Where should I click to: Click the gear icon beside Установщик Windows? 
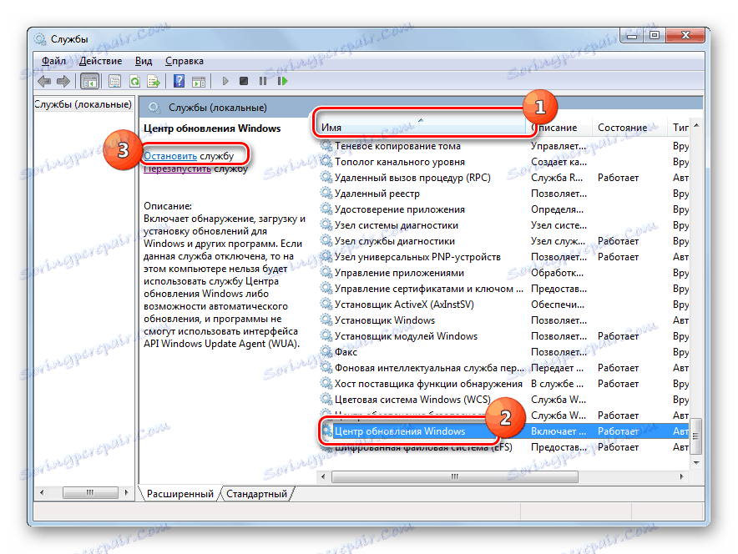326,320
